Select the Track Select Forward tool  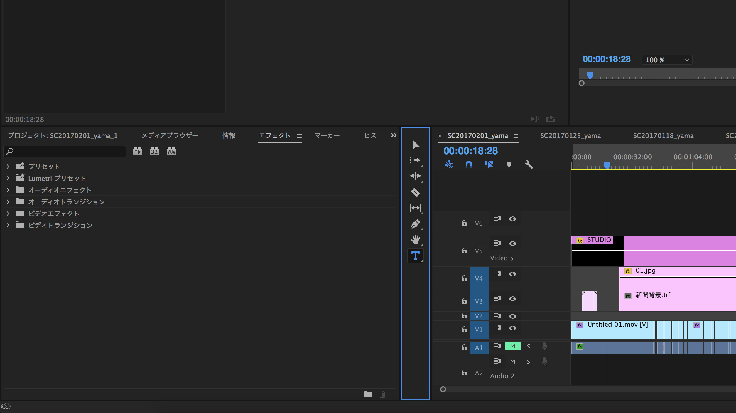click(x=415, y=160)
